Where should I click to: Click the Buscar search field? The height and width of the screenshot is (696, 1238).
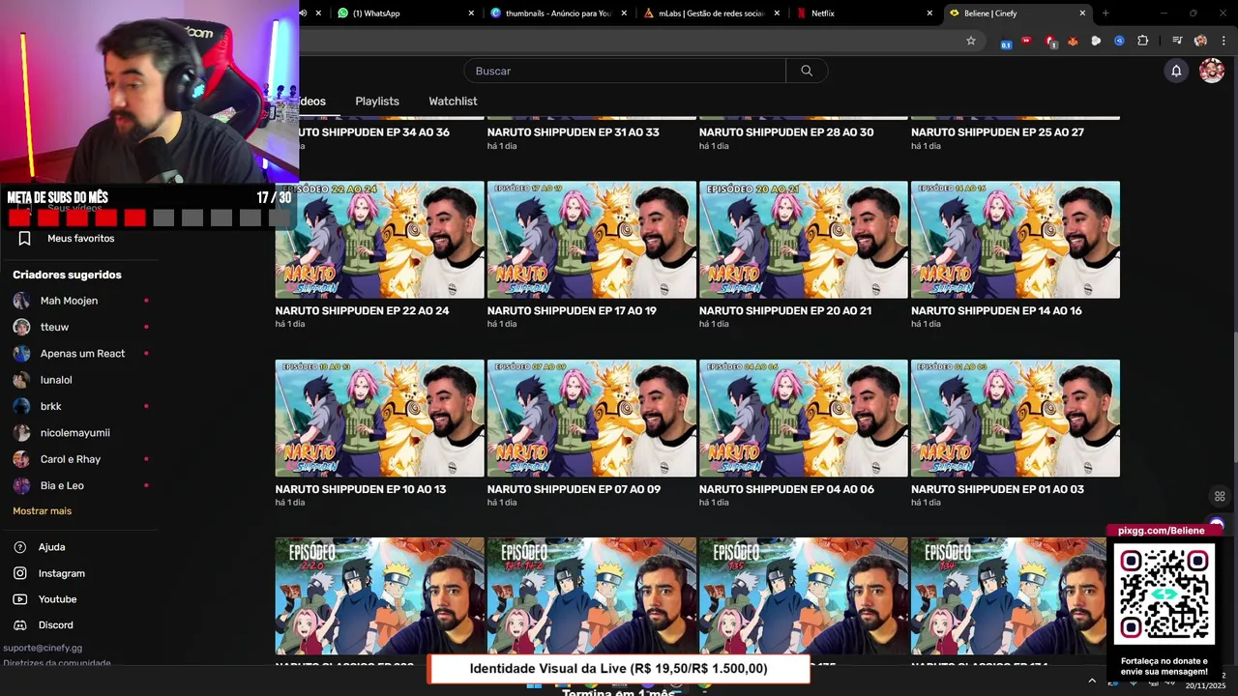coord(625,71)
